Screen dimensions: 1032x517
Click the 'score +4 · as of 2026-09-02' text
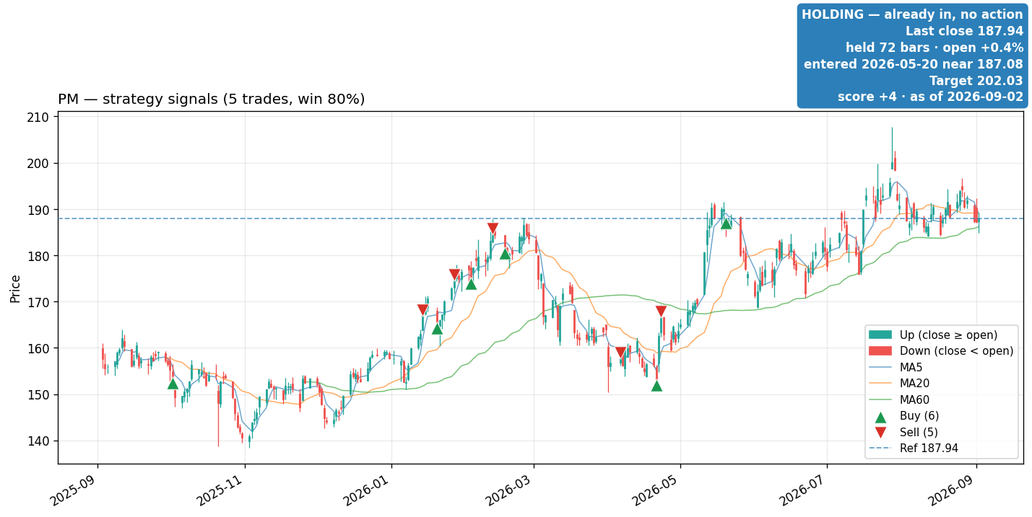pyautogui.click(x=930, y=97)
